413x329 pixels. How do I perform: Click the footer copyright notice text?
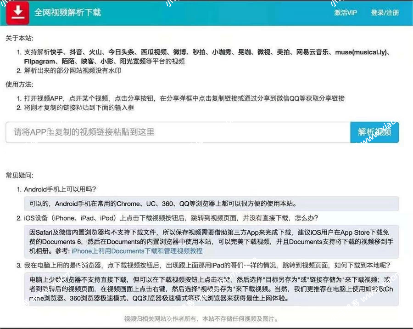click(x=201, y=318)
